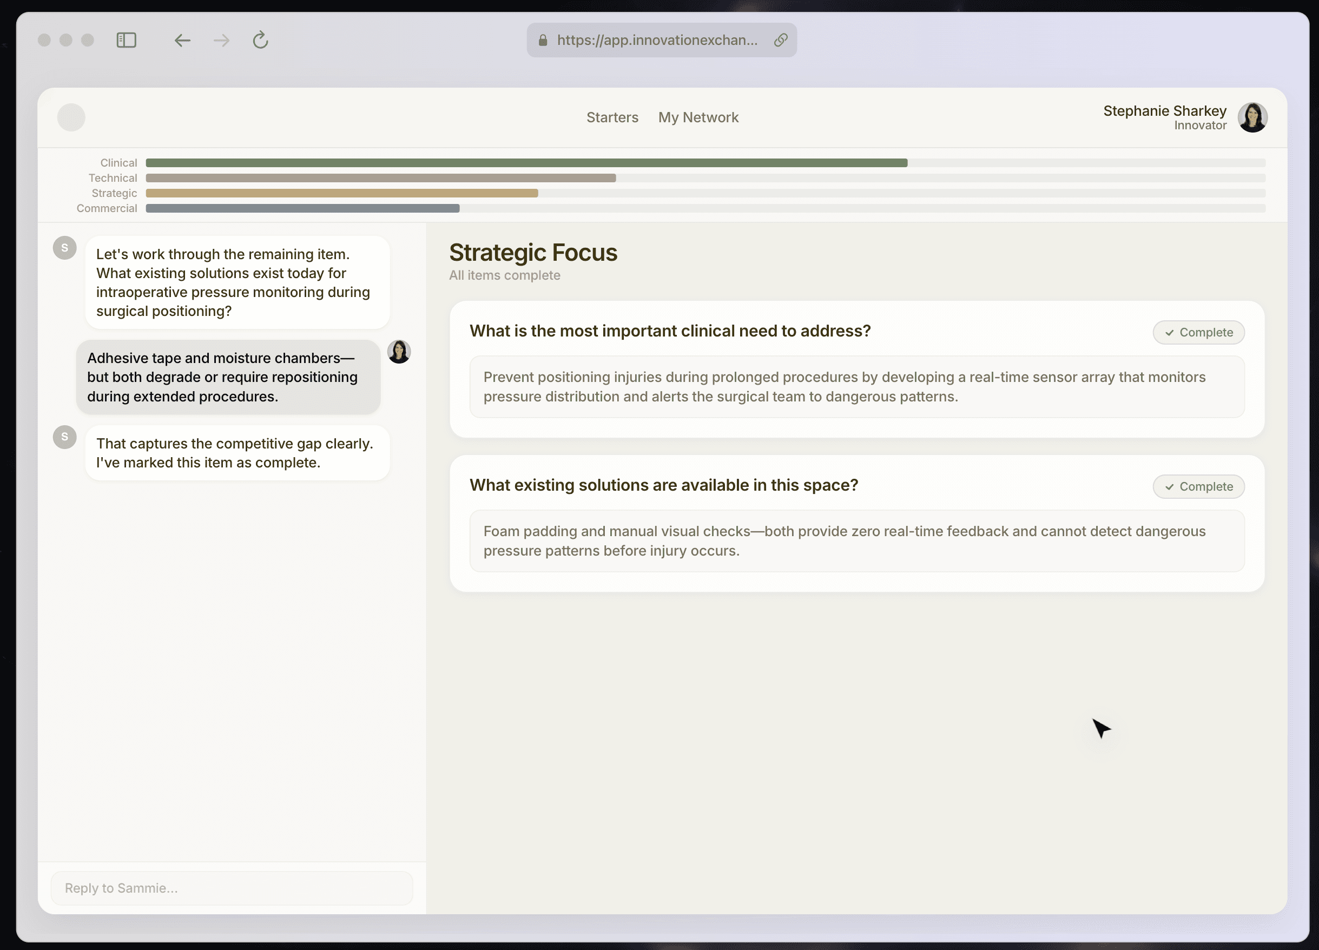
Task: Go back with the browser back arrow
Action: [x=183, y=40]
